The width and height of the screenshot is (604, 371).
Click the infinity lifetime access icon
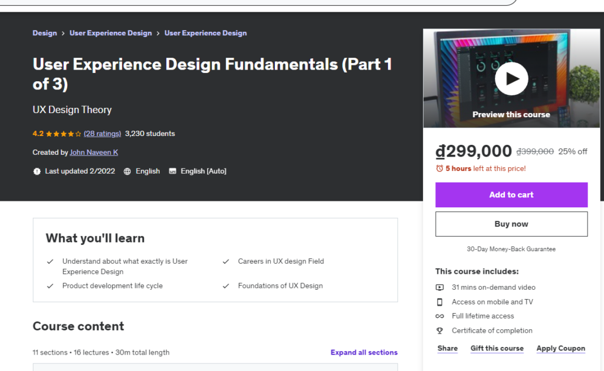point(439,316)
